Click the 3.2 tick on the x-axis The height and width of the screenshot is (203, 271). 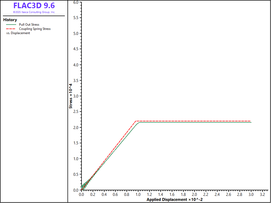coord(262,195)
